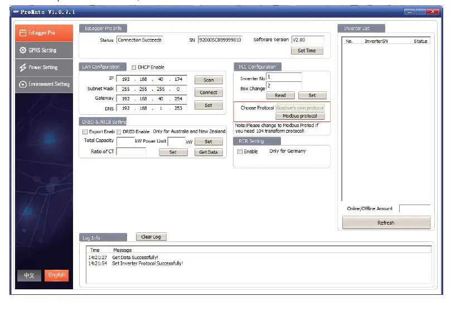Click Set button next to Power Limit
This screenshot has height=311, width=451.
pos(208,142)
